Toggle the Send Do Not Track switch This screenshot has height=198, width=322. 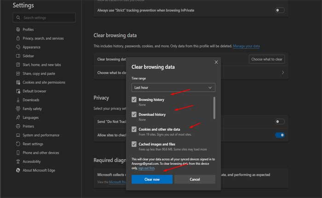tap(279, 122)
